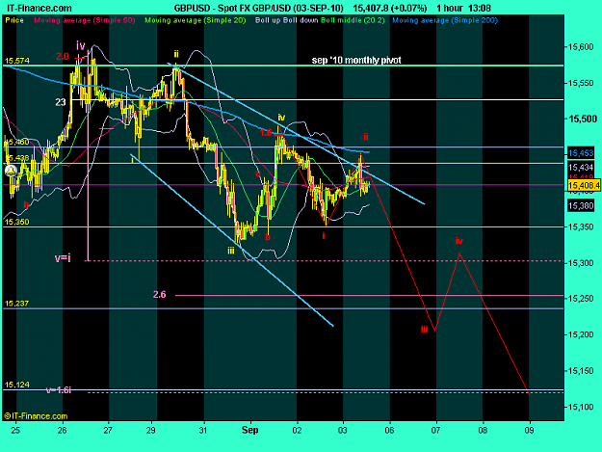
Task: Click the 15,200 price axis label
Action: tap(581, 334)
